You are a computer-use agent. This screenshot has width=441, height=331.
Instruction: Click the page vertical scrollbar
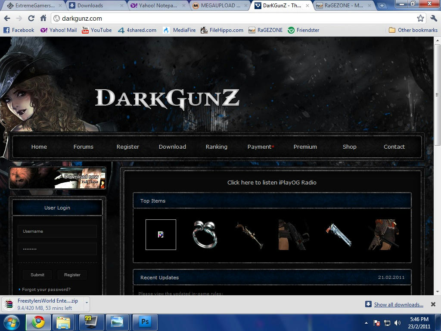438,95
